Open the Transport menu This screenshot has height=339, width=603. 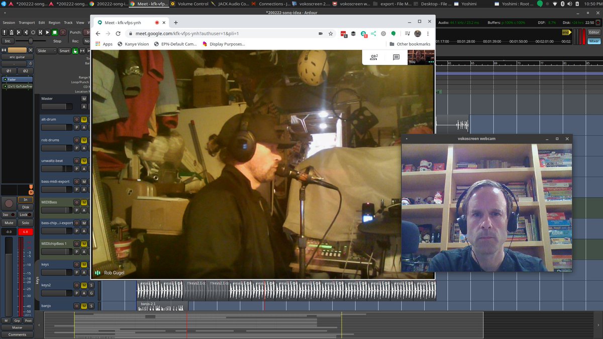[27, 23]
